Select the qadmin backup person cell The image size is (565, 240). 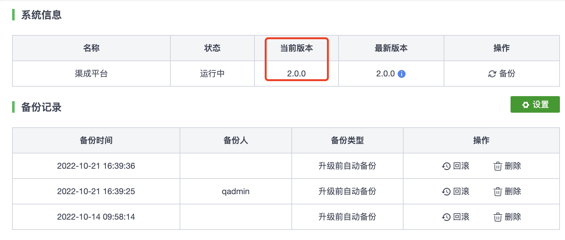tap(235, 191)
